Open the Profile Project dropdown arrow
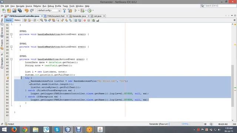Screen dimensions: 237x133 coord(93,11)
